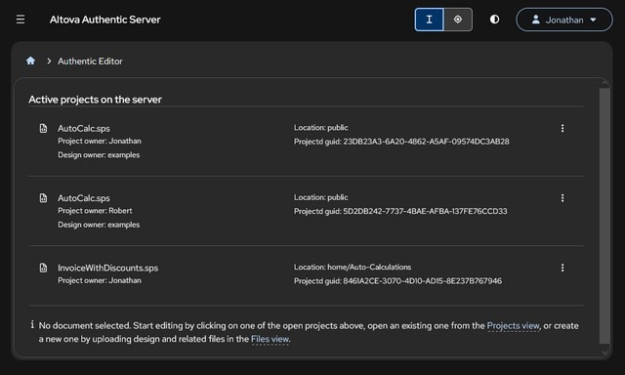The image size is (625, 375).
Task: Open InvoiceWithDiscounts.sps project
Action: pyautogui.click(x=108, y=268)
